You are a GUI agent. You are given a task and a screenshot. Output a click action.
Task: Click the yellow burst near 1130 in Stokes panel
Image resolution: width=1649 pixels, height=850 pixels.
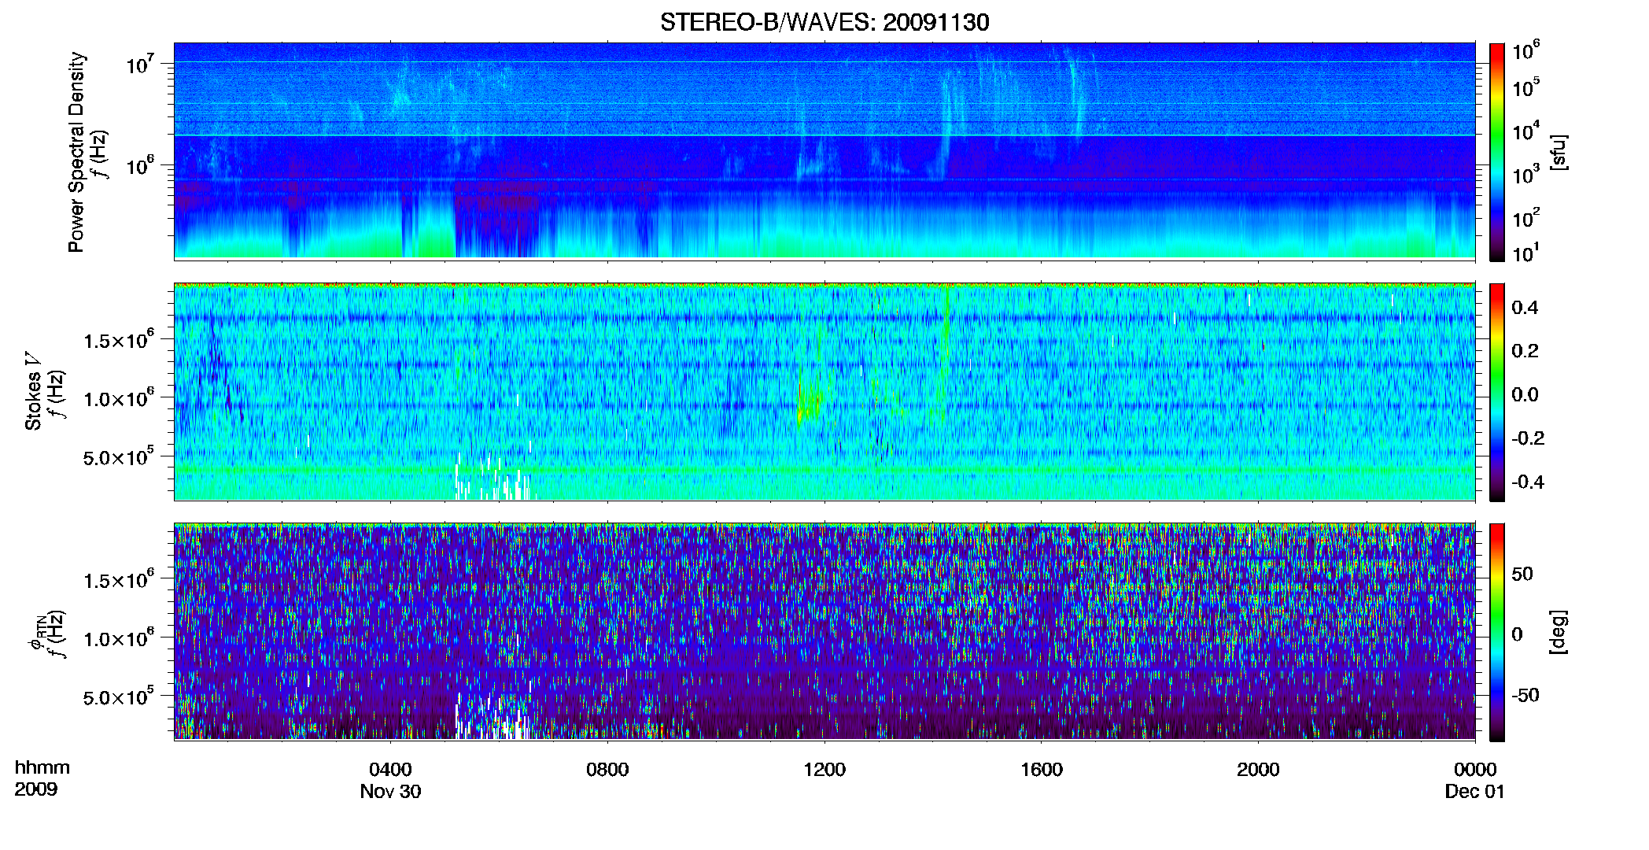coord(808,401)
